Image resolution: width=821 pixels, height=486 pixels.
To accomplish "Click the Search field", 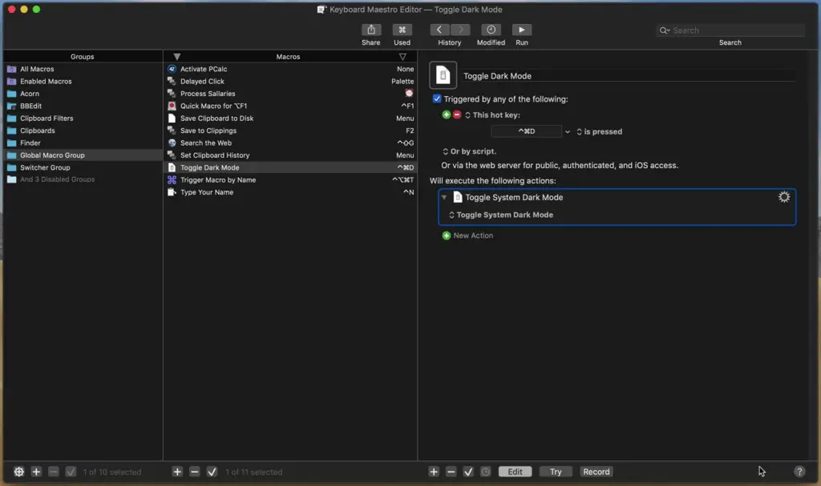I will [730, 30].
